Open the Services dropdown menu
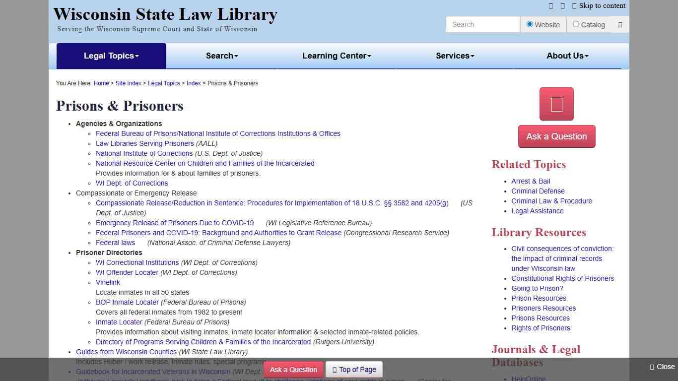This screenshot has height=381, width=678. coord(454,56)
